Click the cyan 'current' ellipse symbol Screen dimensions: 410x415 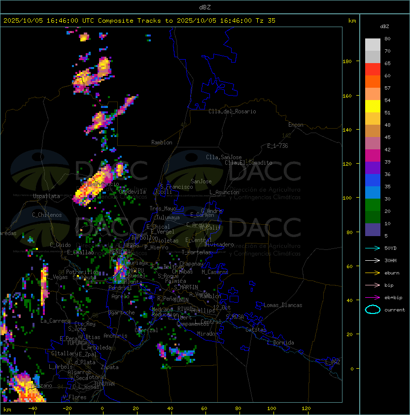coord(373,310)
